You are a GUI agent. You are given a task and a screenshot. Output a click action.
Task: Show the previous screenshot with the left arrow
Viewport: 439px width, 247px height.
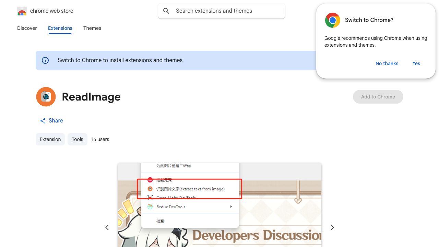click(x=107, y=227)
